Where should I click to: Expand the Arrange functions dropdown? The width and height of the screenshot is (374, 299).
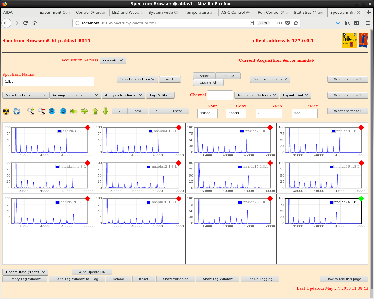coord(75,95)
